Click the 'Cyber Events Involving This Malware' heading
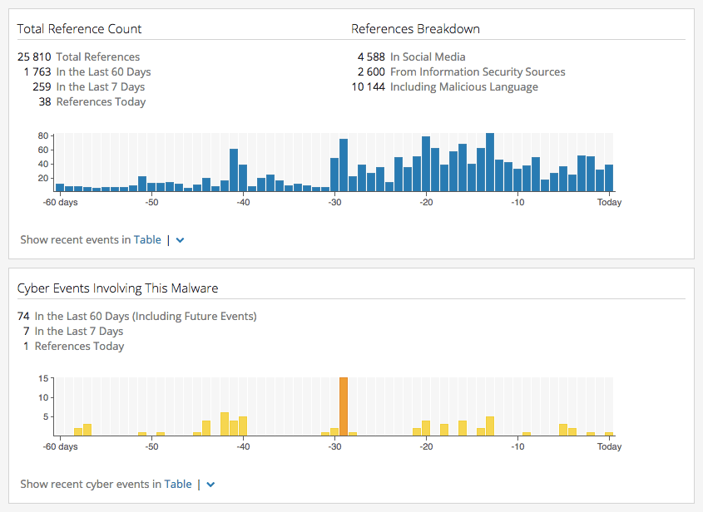703x512 pixels. click(x=118, y=288)
